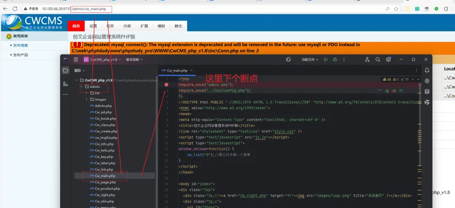Viewport: 455px width, 208px height.
Task: Open the 当前文件 run configuration dropdown
Action: pyautogui.click(x=310, y=60)
